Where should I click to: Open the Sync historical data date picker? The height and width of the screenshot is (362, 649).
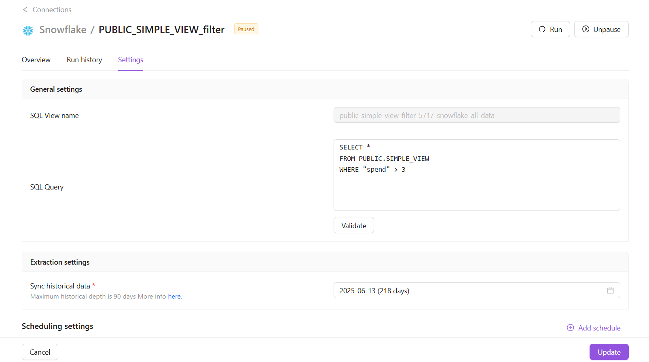click(469, 290)
